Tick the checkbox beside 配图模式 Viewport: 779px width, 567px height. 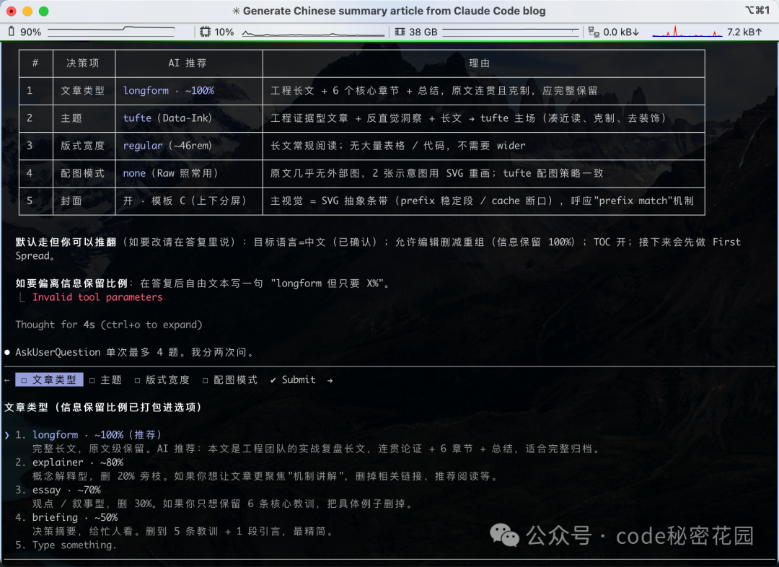(205, 380)
